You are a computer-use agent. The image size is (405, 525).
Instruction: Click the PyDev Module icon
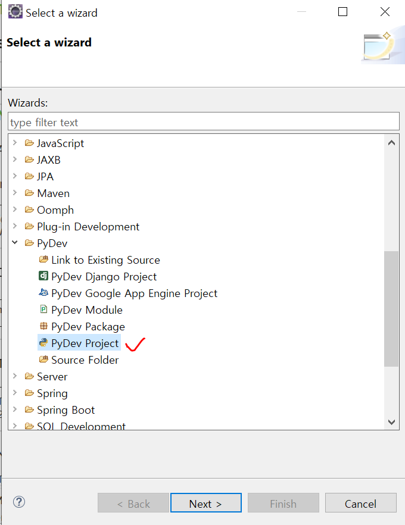coord(43,310)
